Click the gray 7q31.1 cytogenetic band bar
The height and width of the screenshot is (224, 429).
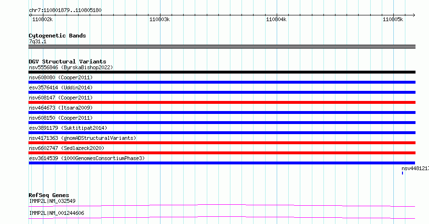(x=222, y=47)
